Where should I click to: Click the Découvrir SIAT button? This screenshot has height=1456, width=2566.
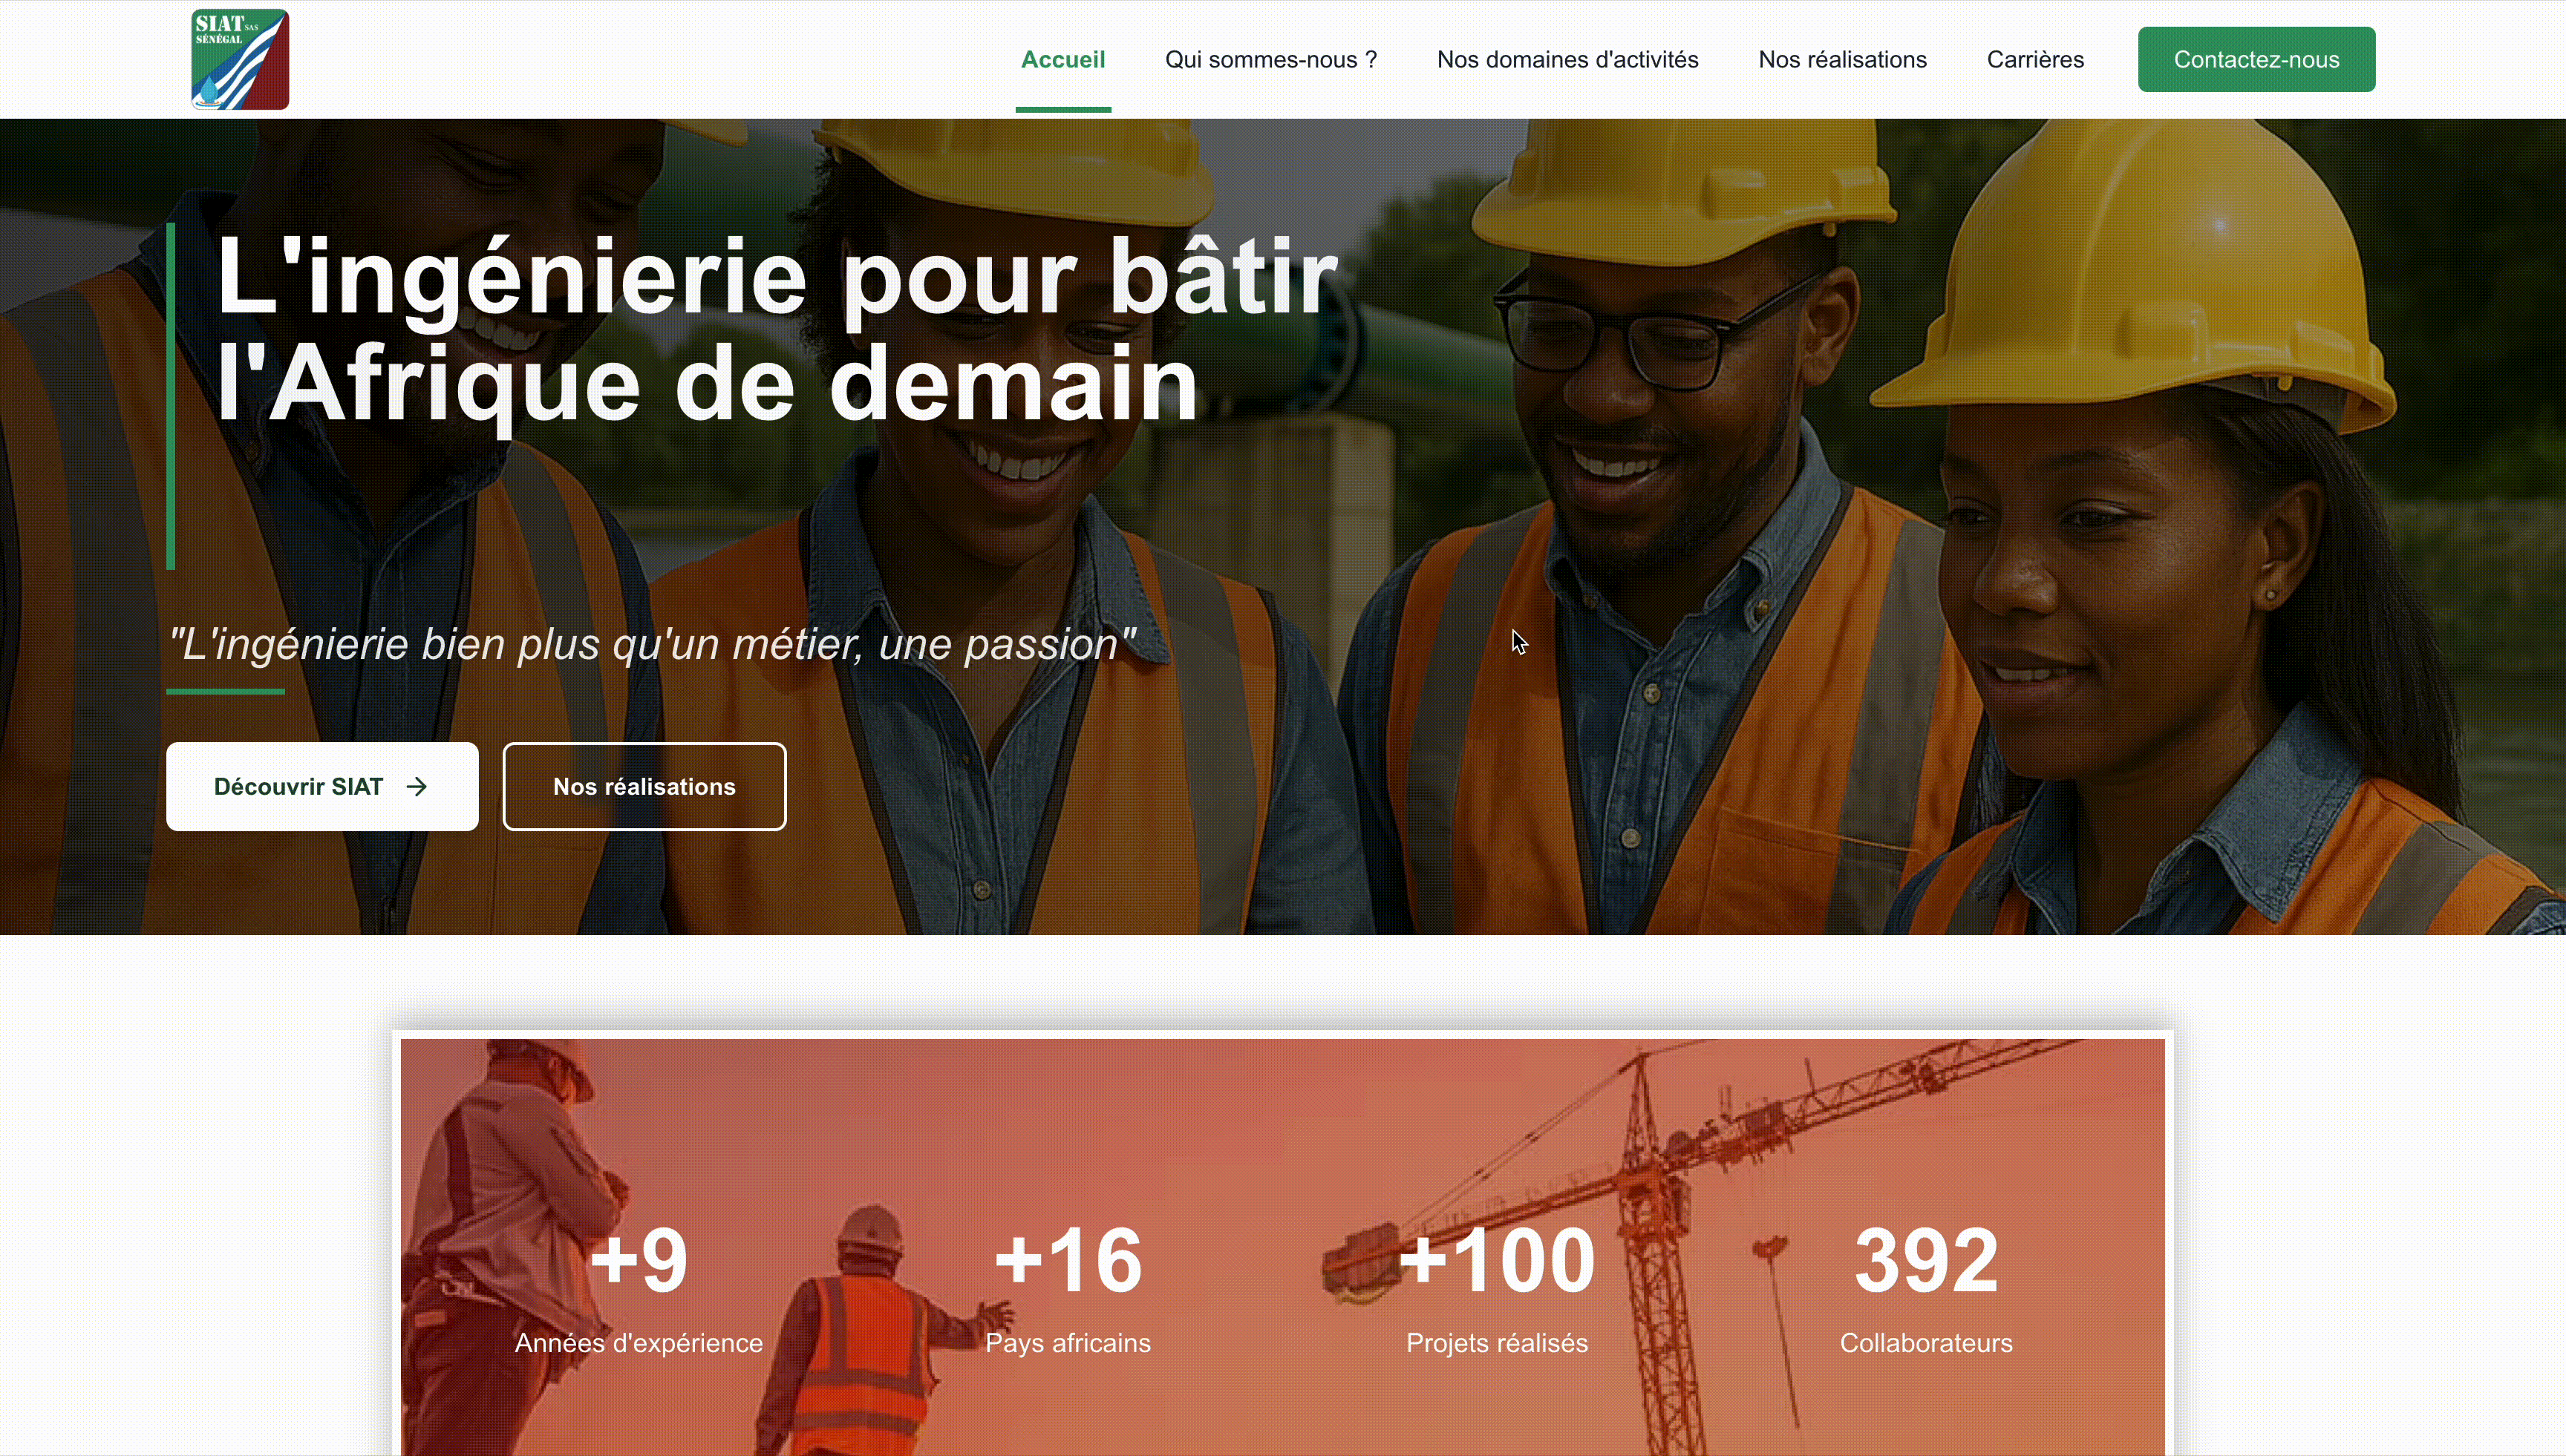pyautogui.click(x=322, y=786)
